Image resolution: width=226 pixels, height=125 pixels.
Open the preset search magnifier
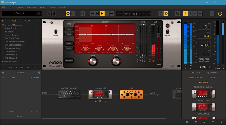39,21
